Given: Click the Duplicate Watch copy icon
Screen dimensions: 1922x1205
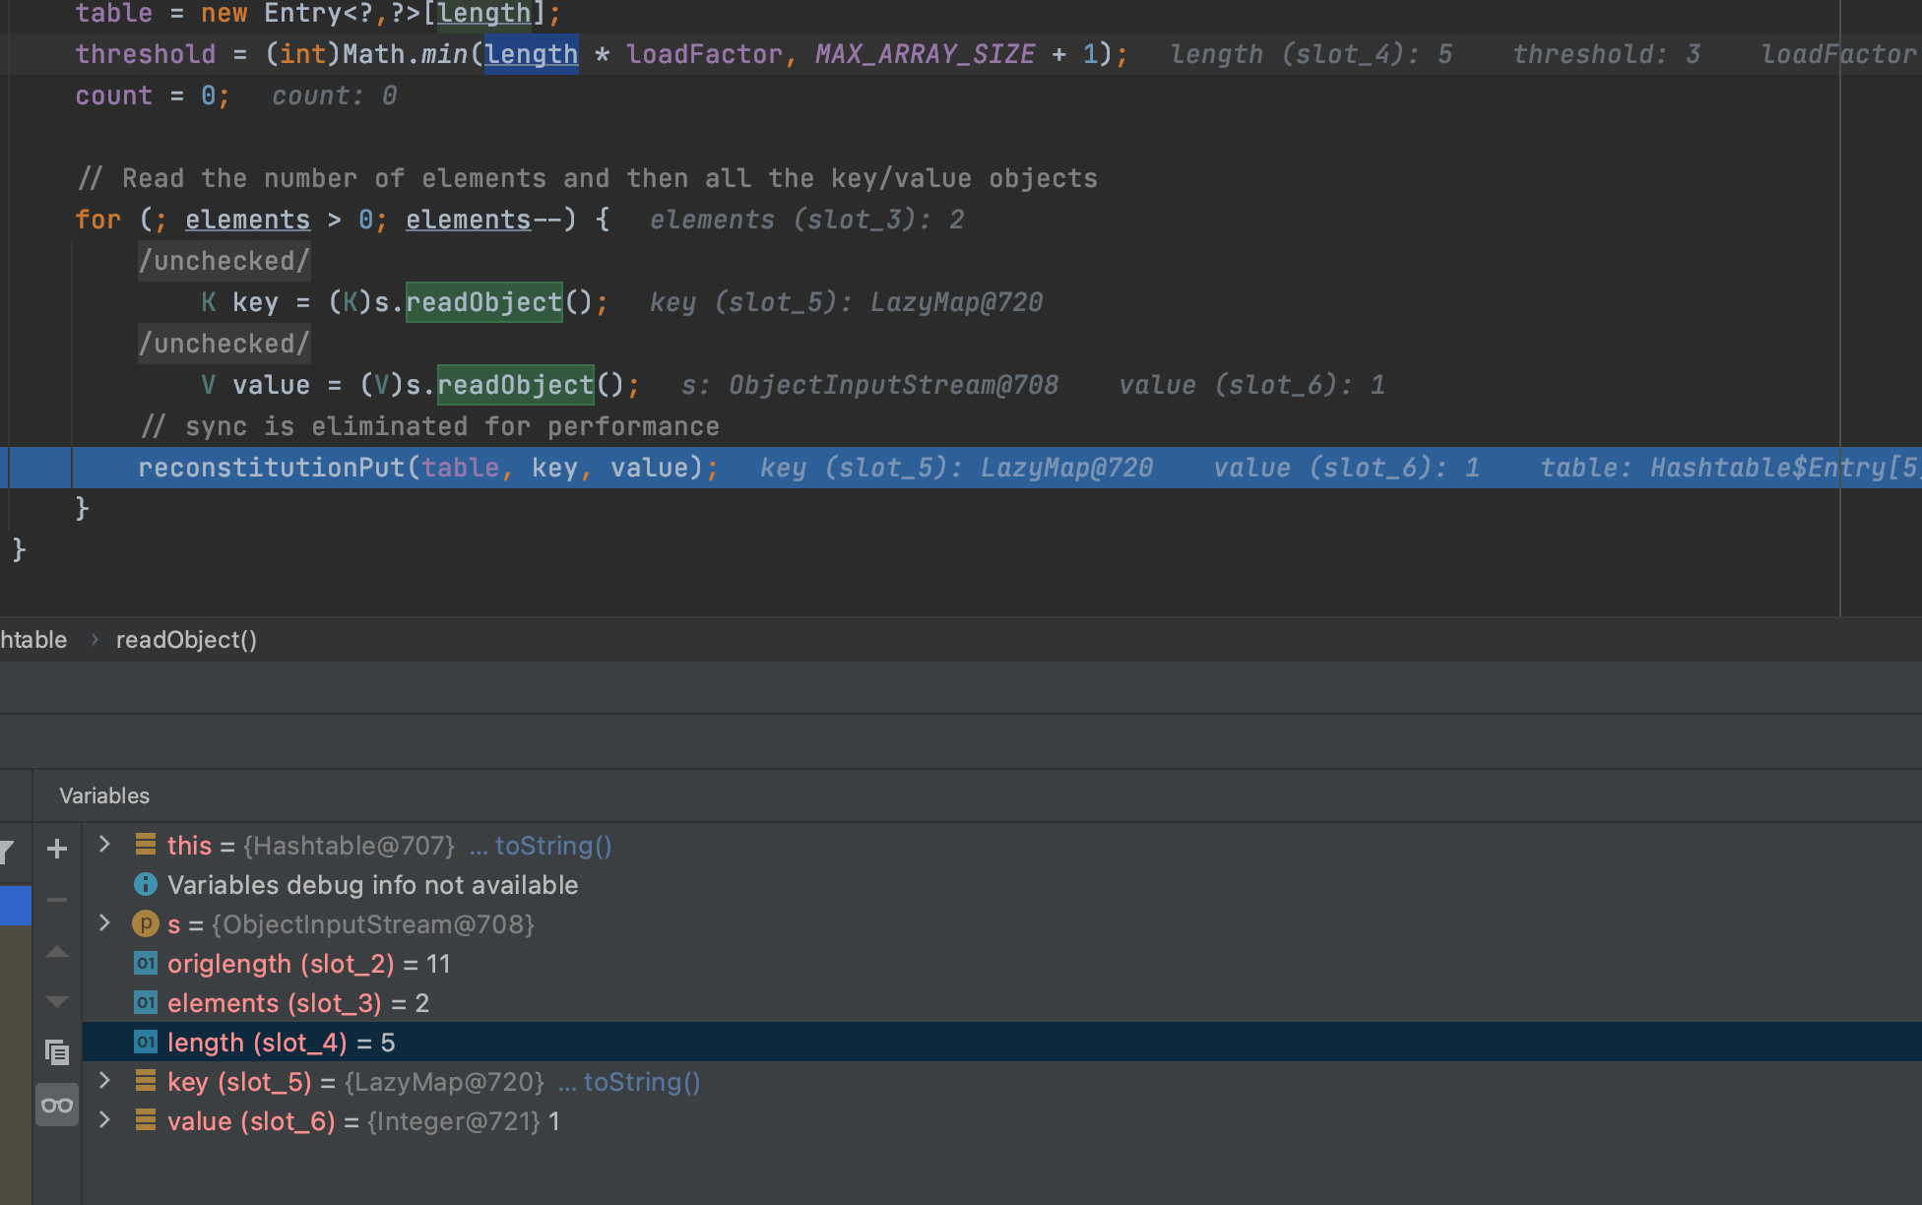Looking at the screenshot, I should tap(57, 1052).
